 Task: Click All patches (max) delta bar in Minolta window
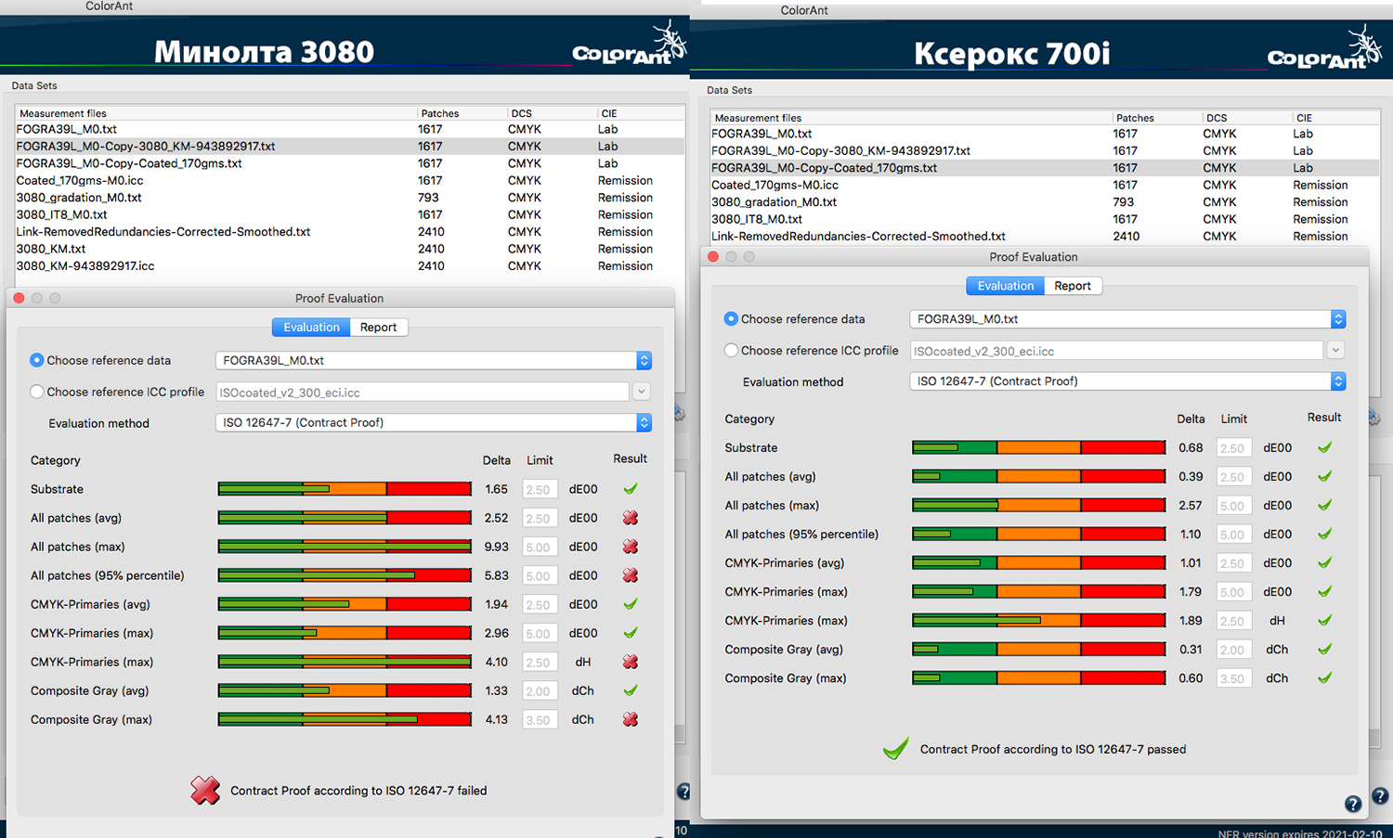345,547
